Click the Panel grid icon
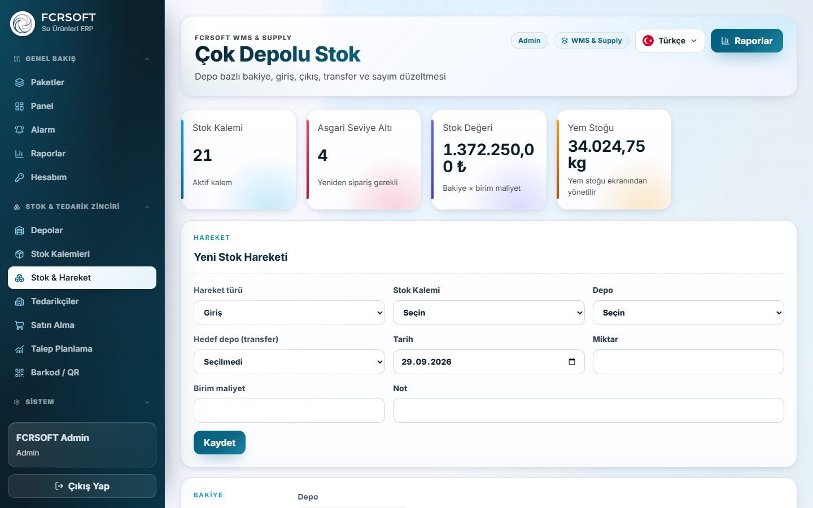This screenshot has width=813, height=508. click(x=19, y=106)
